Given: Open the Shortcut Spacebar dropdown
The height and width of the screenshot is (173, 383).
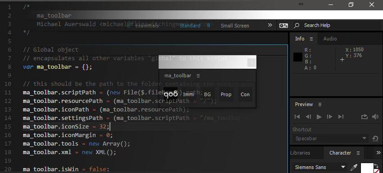Looking at the screenshot, I should click(330, 138).
